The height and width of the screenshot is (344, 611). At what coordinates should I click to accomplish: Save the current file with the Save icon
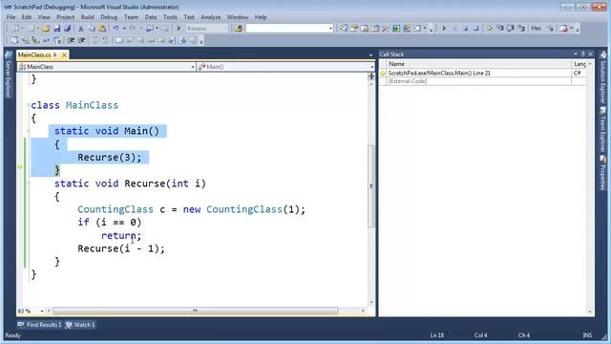[57, 29]
